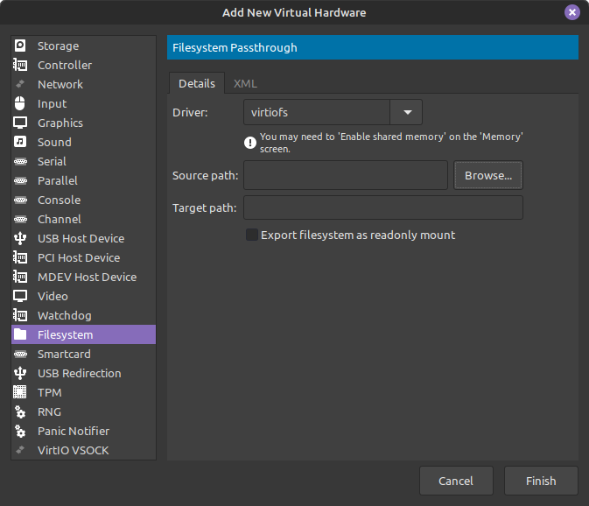Click the Panic Notifier gears icon
589x506 pixels.
20,431
